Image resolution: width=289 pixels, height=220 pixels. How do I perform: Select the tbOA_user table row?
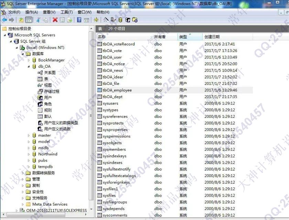[174, 57]
